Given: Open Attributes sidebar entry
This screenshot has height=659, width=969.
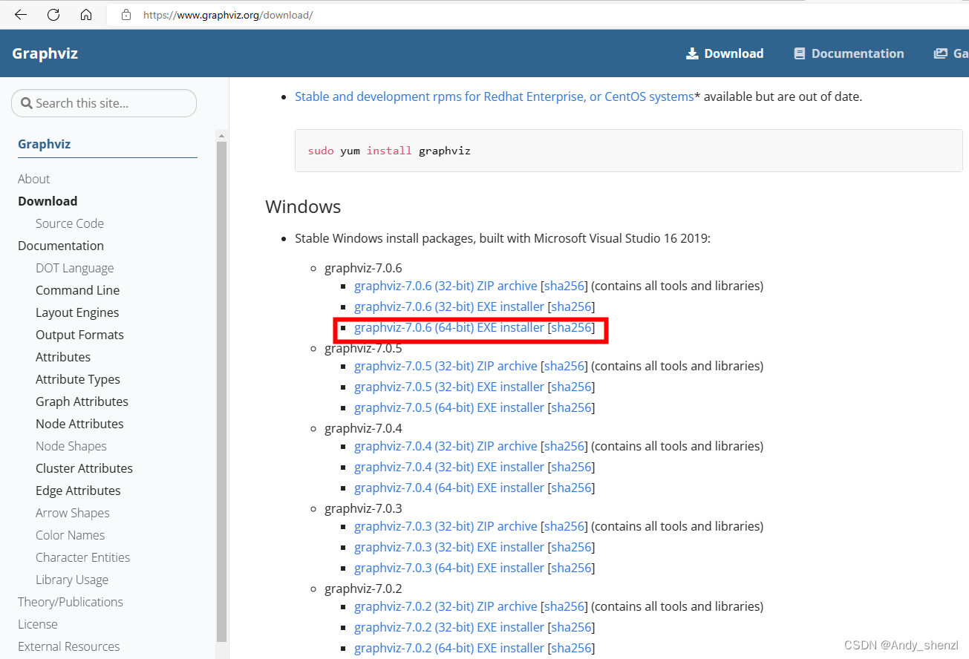Looking at the screenshot, I should (63, 357).
